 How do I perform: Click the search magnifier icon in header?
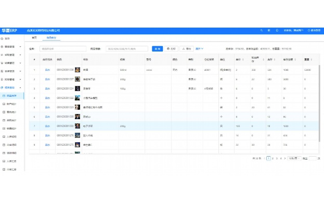[262, 30]
